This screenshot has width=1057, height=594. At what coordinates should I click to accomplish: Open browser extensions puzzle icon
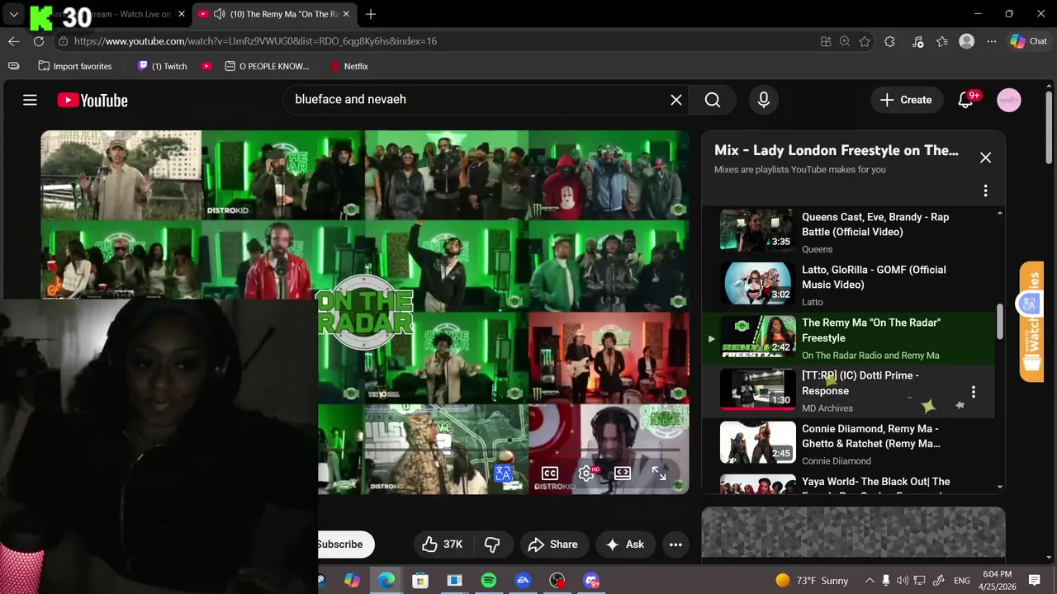coord(889,41)
